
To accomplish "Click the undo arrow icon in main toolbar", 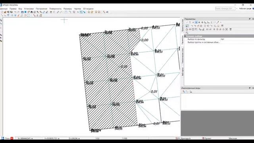I will (15, 12).
